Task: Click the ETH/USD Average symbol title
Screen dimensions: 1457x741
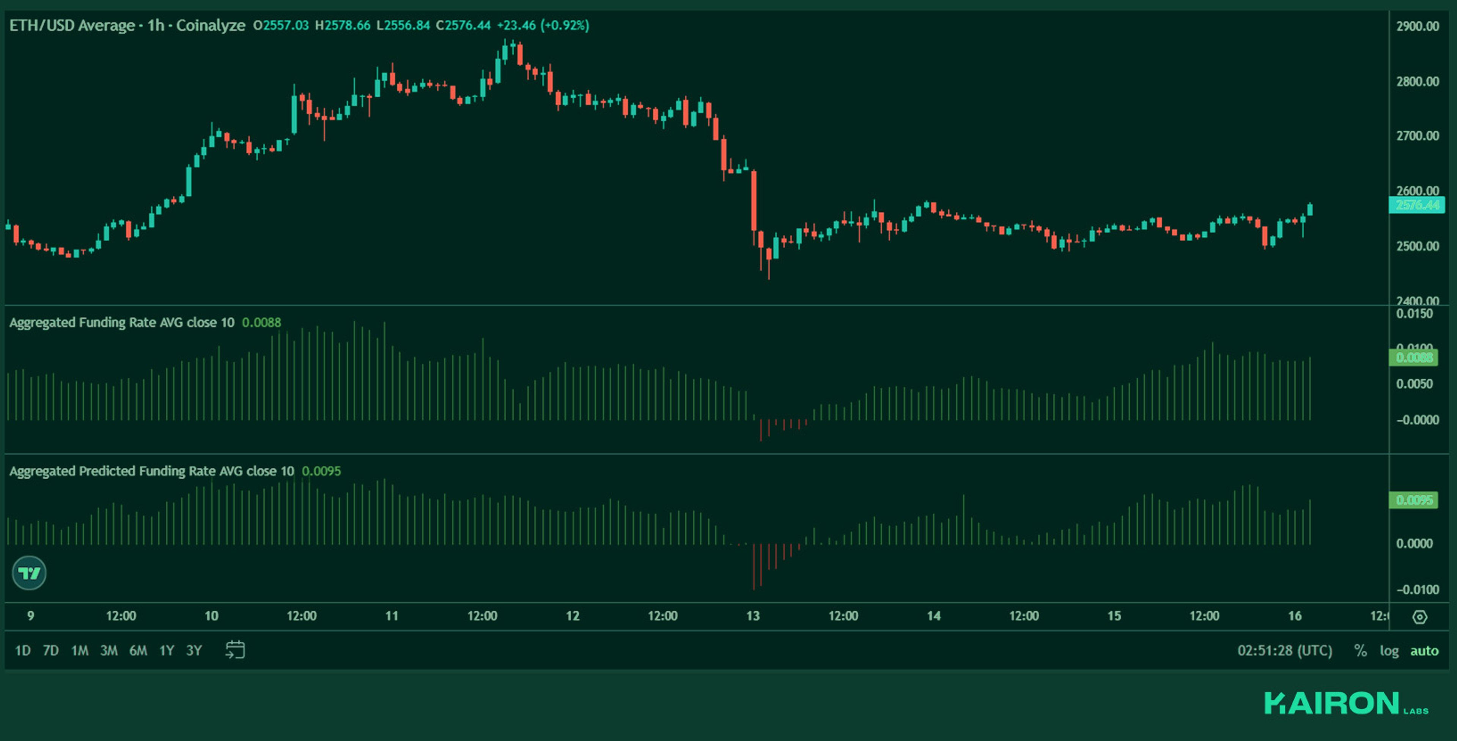Action: point(72,25)
